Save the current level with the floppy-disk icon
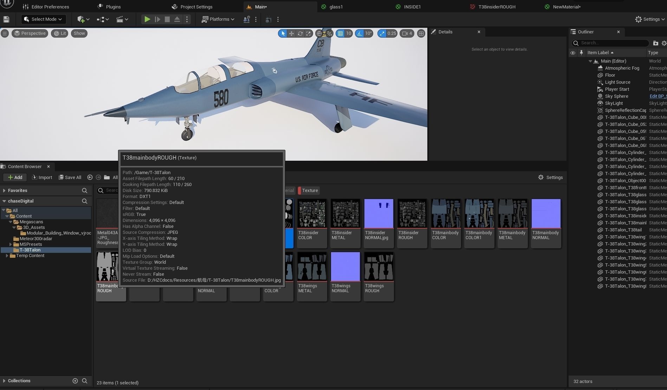This screenshot has width=667, height=390. click(x=6, y=19)
